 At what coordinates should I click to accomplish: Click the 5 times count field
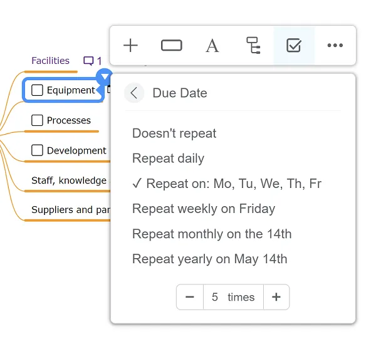[x=233, y=297]
